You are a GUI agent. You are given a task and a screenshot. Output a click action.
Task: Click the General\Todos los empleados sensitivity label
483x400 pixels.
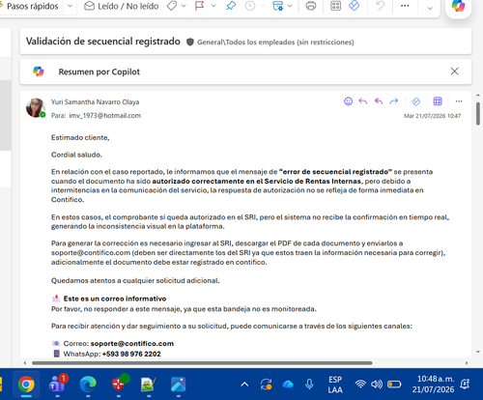pos(275,43)
